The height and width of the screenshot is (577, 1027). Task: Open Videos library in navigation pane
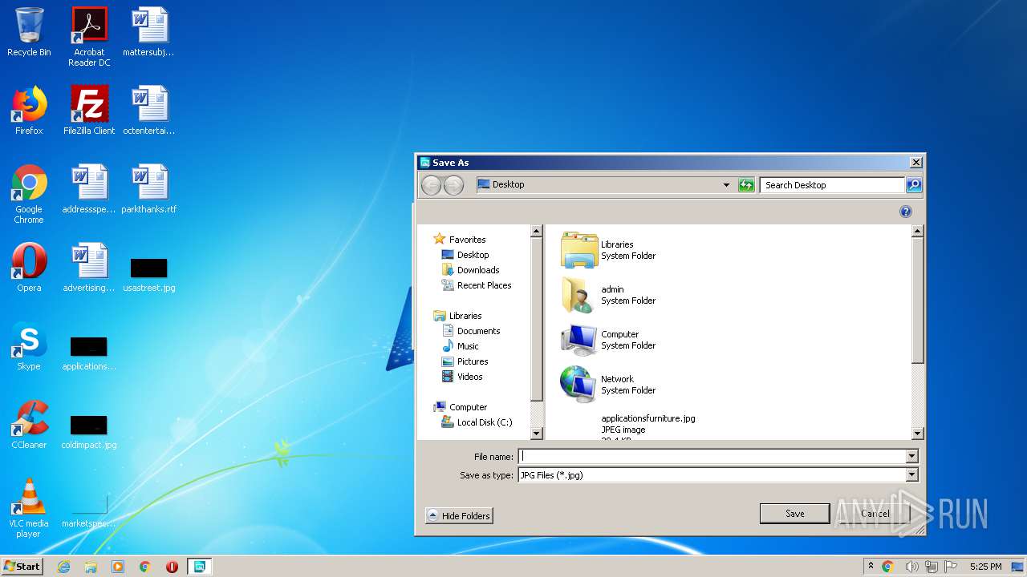pos(463,377)
